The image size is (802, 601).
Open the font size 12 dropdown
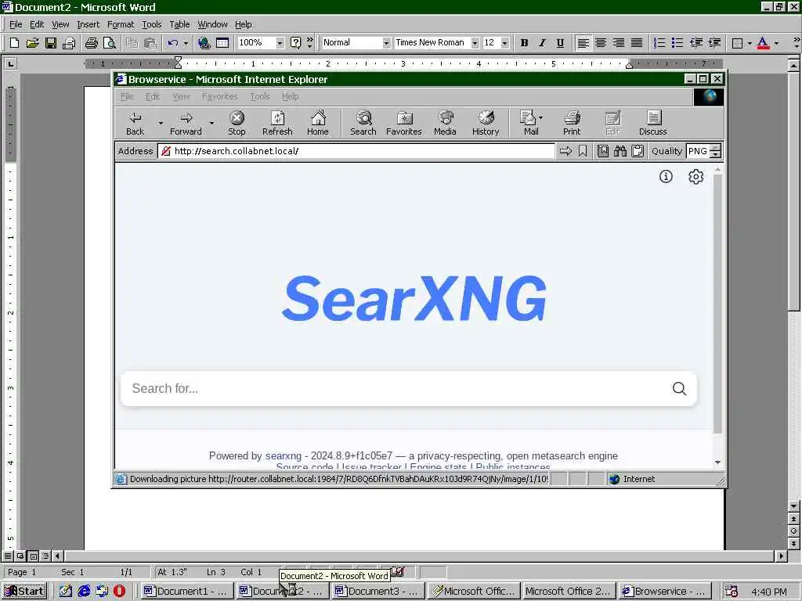505,43
